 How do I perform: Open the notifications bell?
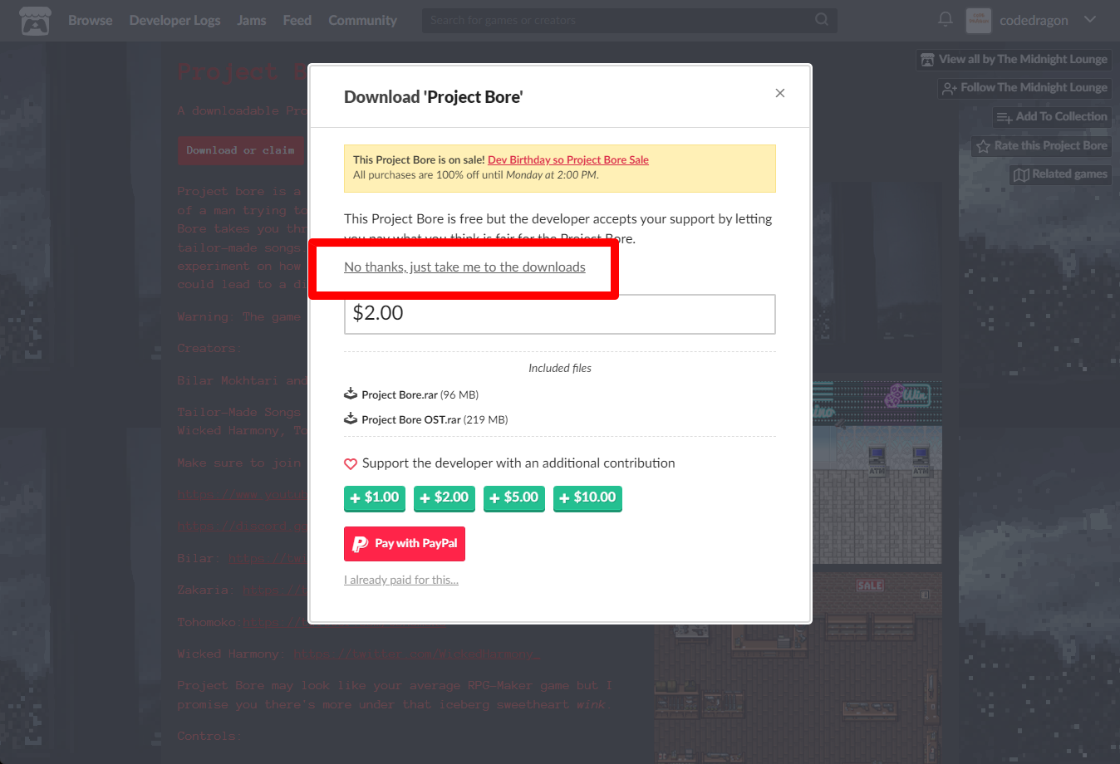pyautogui.click(x=946, y=19)
